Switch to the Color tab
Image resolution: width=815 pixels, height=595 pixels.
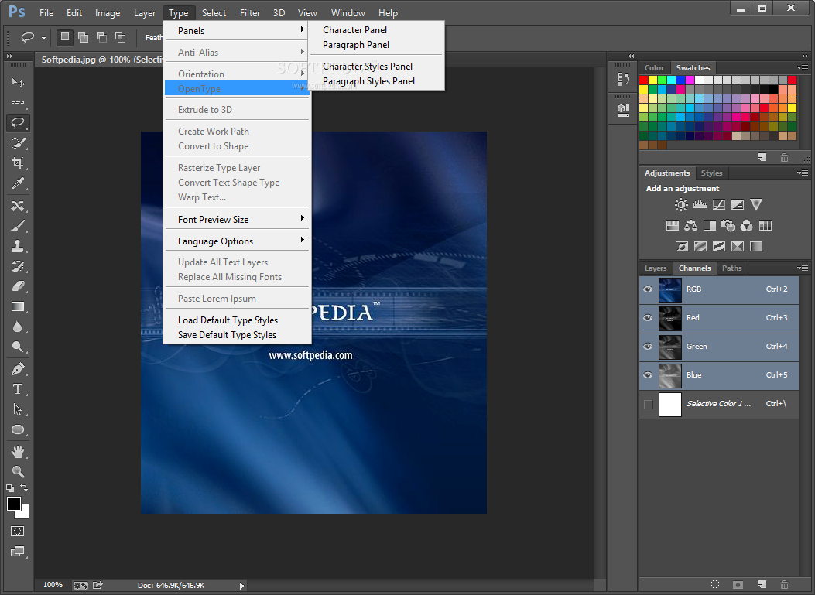pos(654,67)
